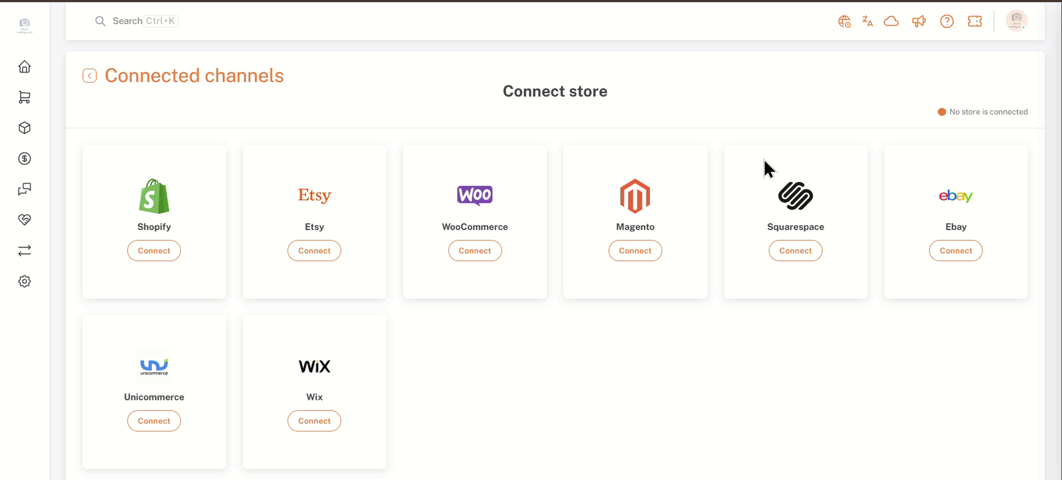Viewport: 1062px width, 480px height.
Task: Click the 'No store is connected' status text
Action: (x=988, y=112)
